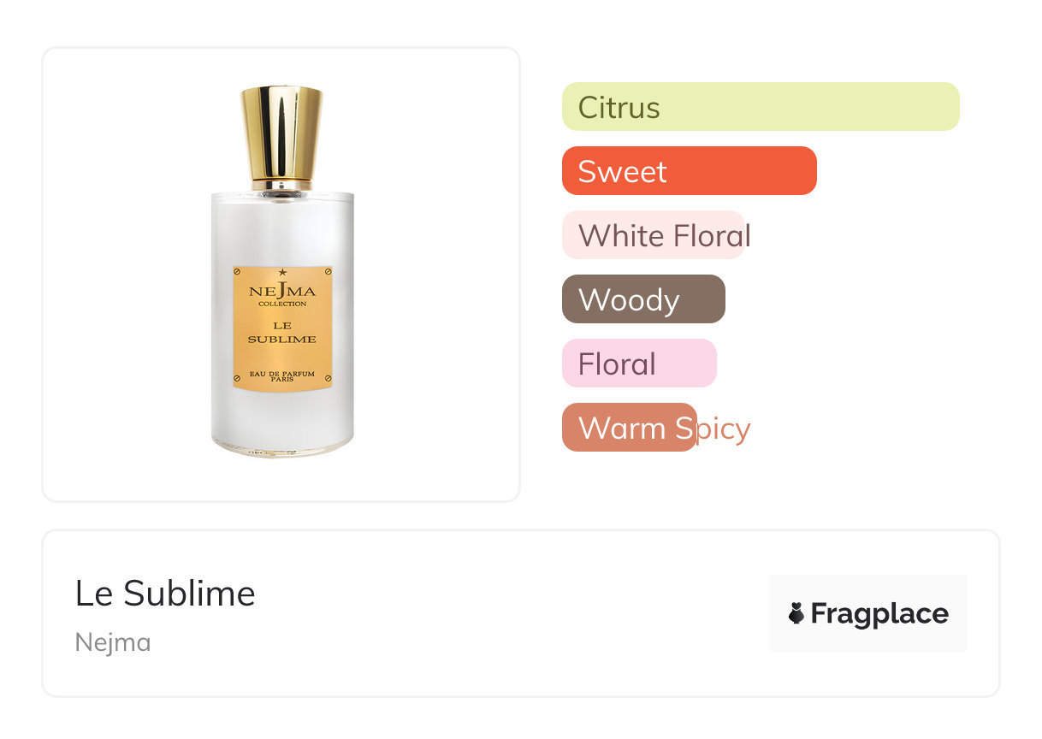Click the Citrus label text
The width and height of the screenshot is (1042, 739).
tap(619, 108)
